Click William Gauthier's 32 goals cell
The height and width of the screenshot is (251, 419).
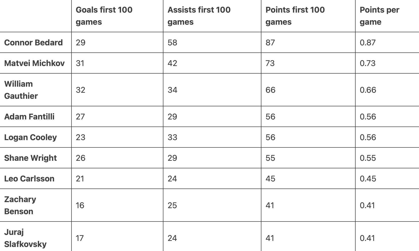click(x=81, y=90)
